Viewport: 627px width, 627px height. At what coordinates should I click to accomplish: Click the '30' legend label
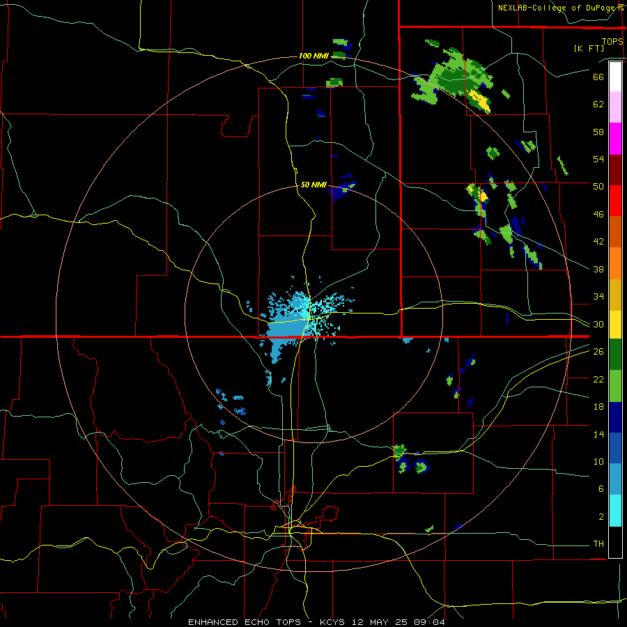click(598, 324)
